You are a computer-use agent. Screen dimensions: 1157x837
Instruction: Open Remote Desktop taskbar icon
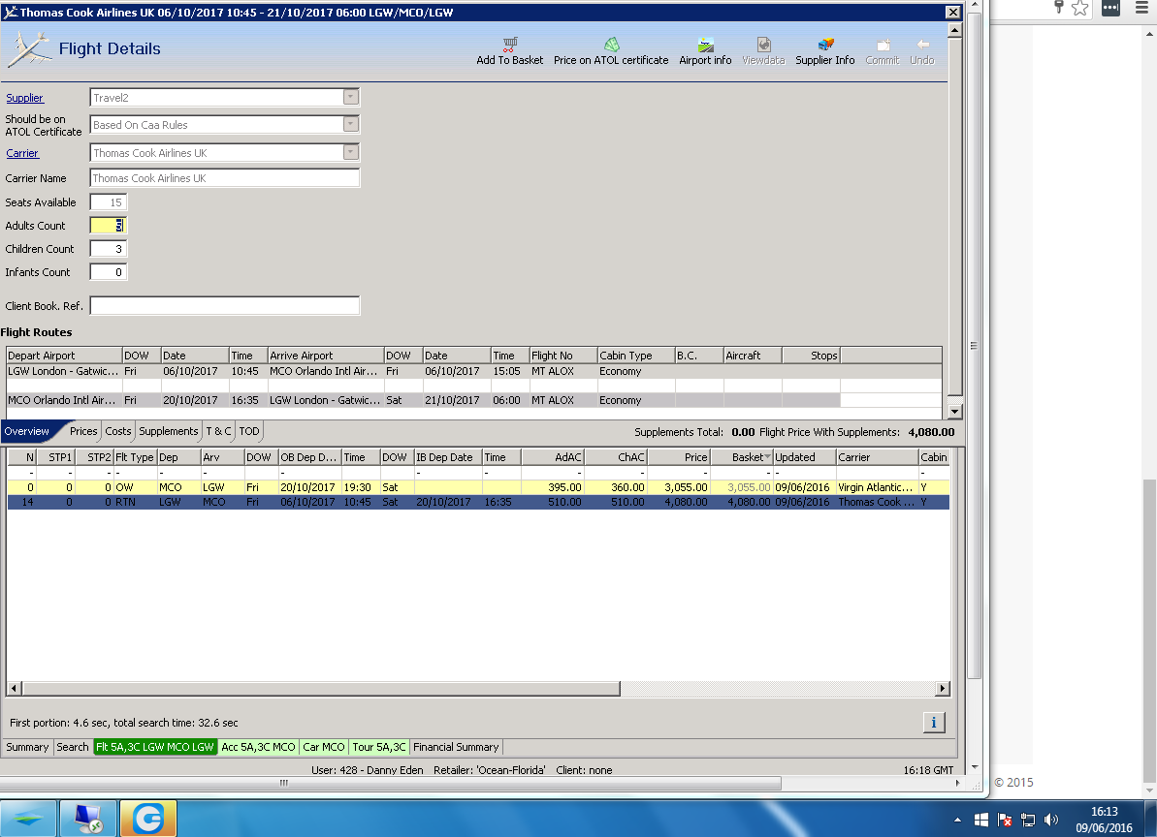point(88,819)
